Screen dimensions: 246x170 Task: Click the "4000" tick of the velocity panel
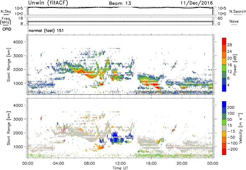(x=18, y=105)
